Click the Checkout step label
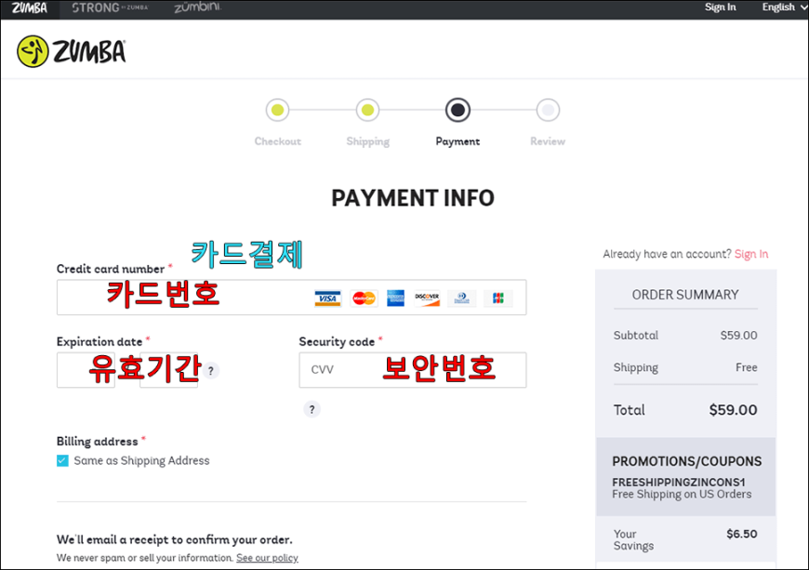 tap(278, 141)
